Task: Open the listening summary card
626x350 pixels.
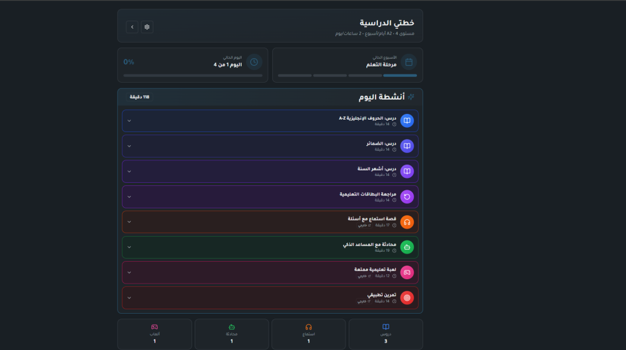Action: point(308,334)
